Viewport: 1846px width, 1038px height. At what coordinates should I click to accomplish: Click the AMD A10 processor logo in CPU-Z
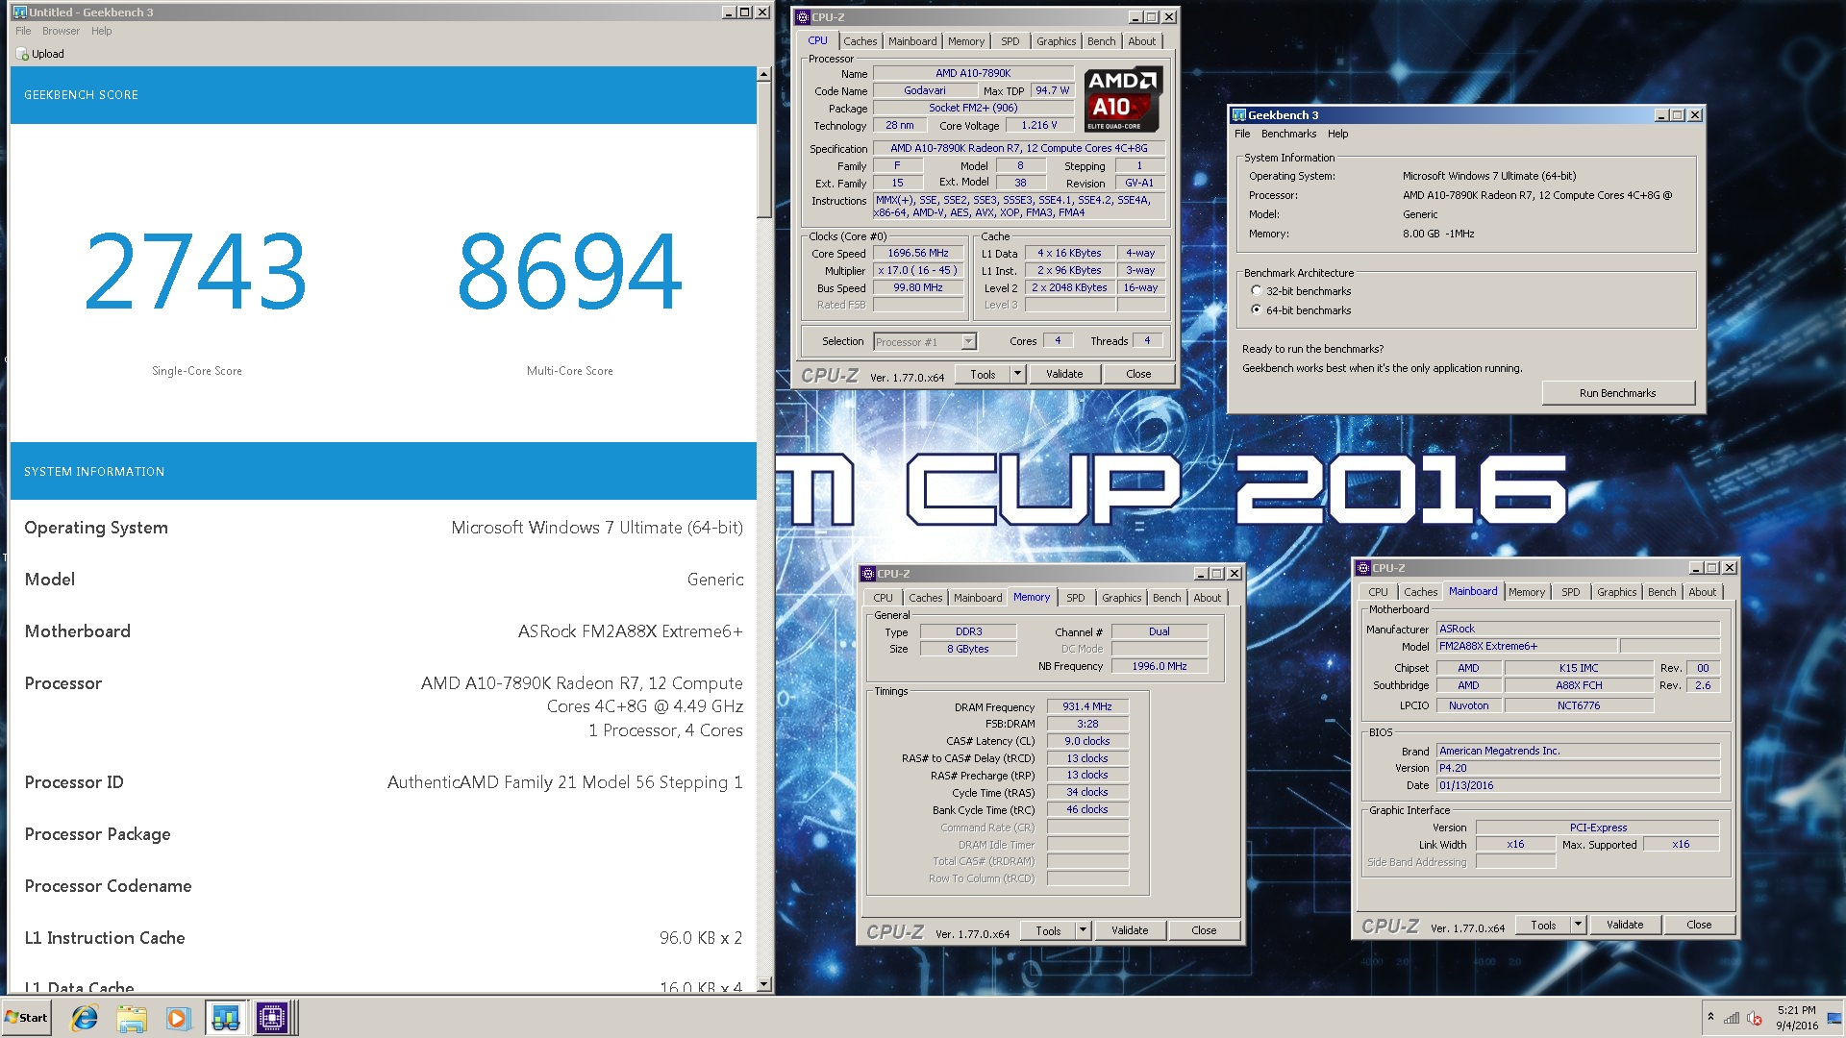coord(1124,99)
